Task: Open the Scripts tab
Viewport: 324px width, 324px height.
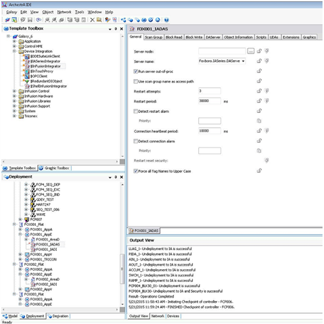Action: pos(261,37)
